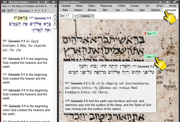180x122 pixels.
Task: Toggle the Browse Window left panel icon
Action: click(5, 2)
